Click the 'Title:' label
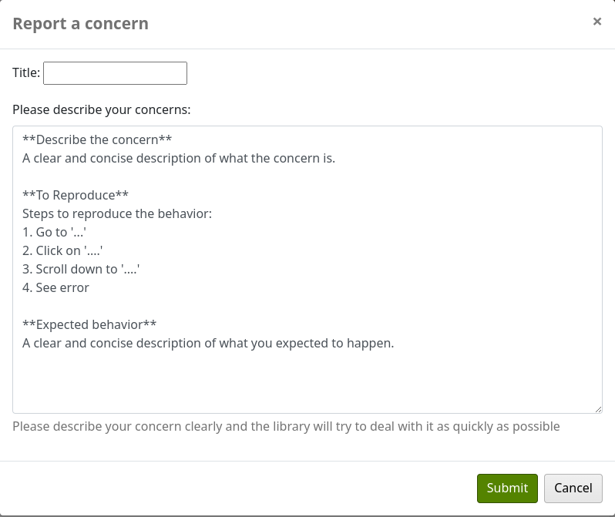The height and width of the screenshot is (517, 615). point(26,73)
